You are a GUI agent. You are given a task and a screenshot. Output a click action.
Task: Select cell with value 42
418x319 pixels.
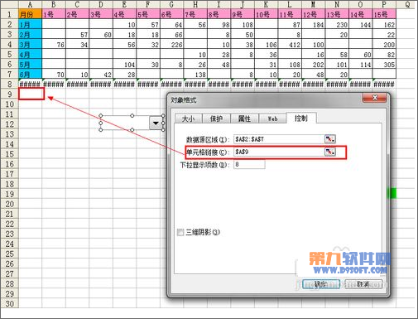pyautogui.click(x=101, y=75)
